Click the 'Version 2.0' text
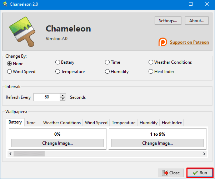 (57, 39)
